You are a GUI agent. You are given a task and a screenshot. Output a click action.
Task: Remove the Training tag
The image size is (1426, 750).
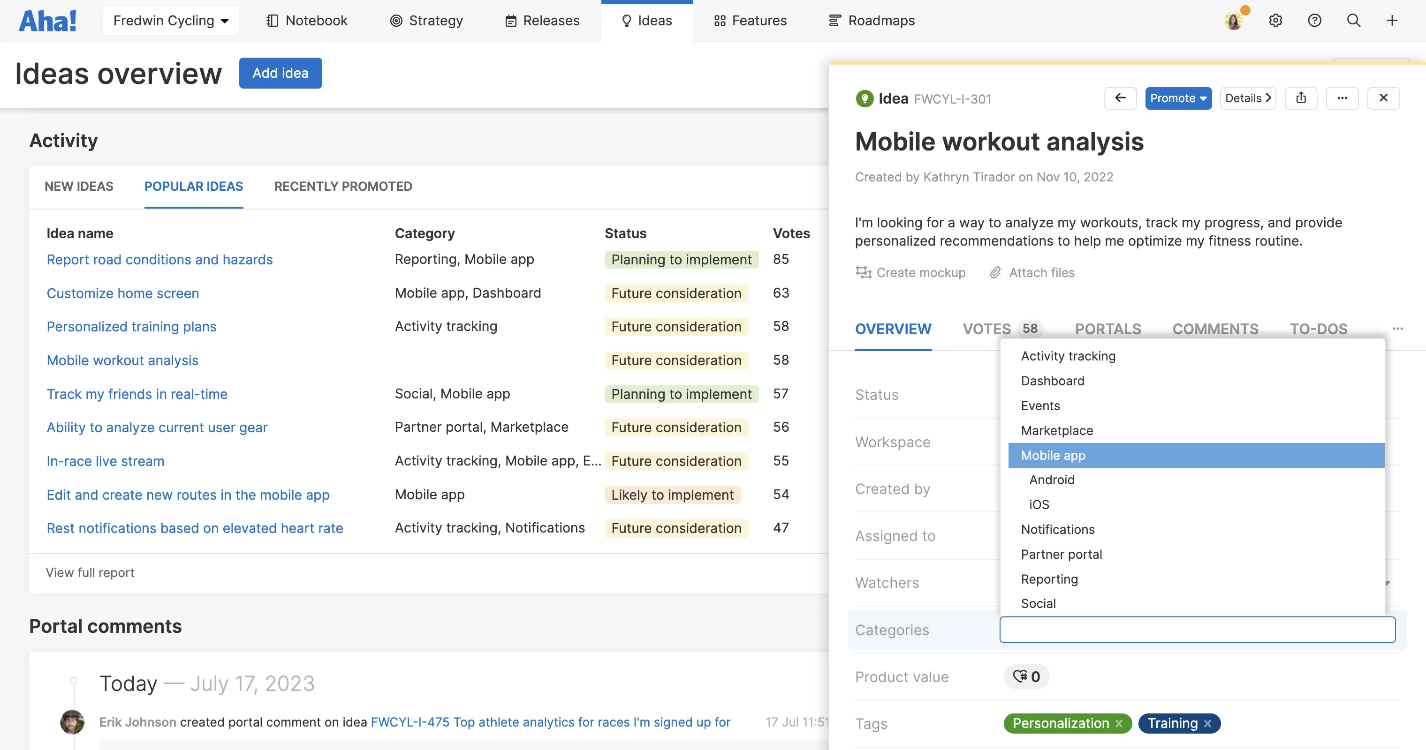(1207, 723)
